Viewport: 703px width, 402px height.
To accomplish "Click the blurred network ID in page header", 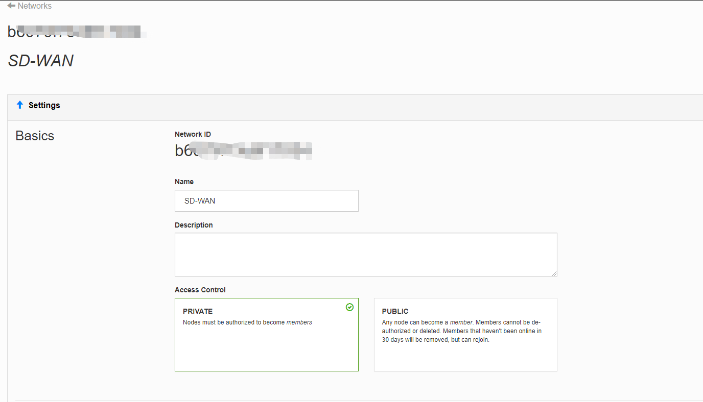I will 77,32.
